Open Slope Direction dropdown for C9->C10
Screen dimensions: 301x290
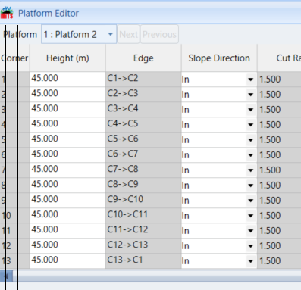pyautogui.click(x=250, y=201)
